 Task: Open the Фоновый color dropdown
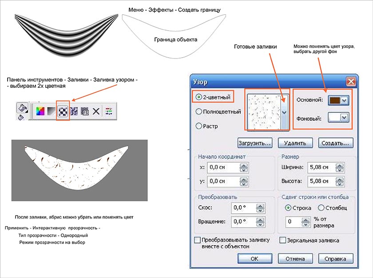tap(343, 117)
